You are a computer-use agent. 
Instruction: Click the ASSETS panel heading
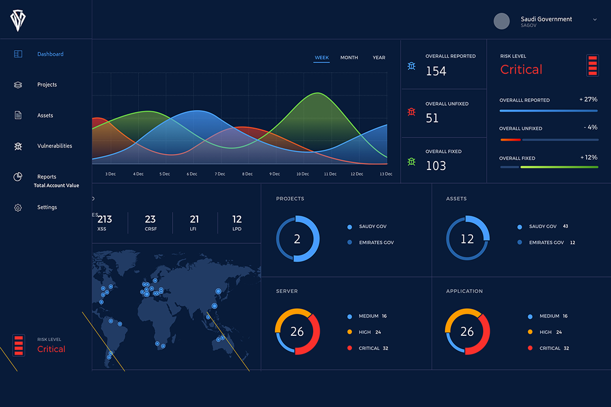pos(456,199)
